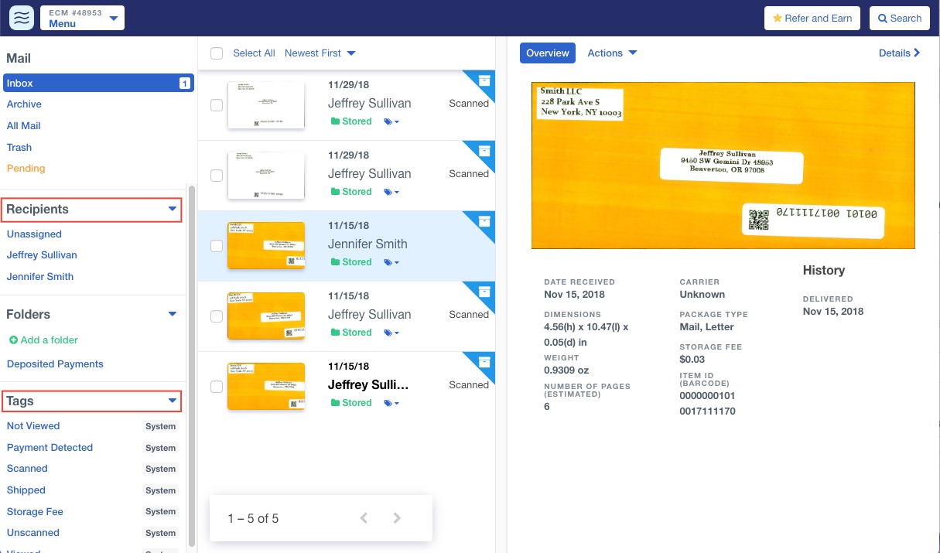The width and height of the screenshot is (940, 553).
Task: Click the name Jennifer Smith in the mail list
Action: [x=367, y=244]
